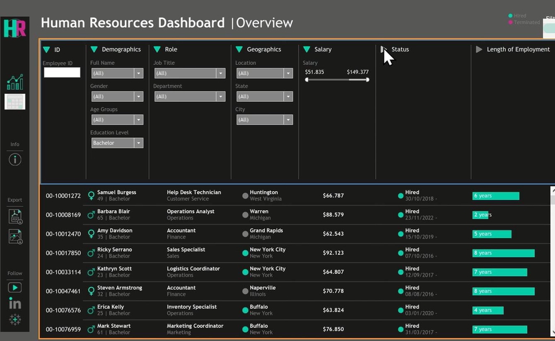Image resolution: width=555 pixels, height=341 pixels.
Task: Click the filter funnel icon on the Salary panel
Action: (x=307, y=49)
